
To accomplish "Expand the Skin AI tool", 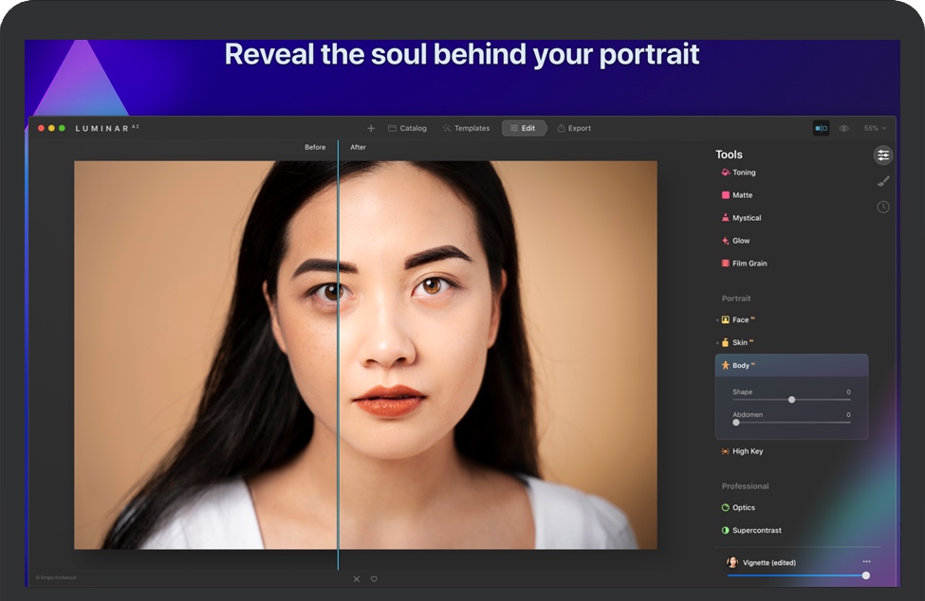I will pos(740,343).
